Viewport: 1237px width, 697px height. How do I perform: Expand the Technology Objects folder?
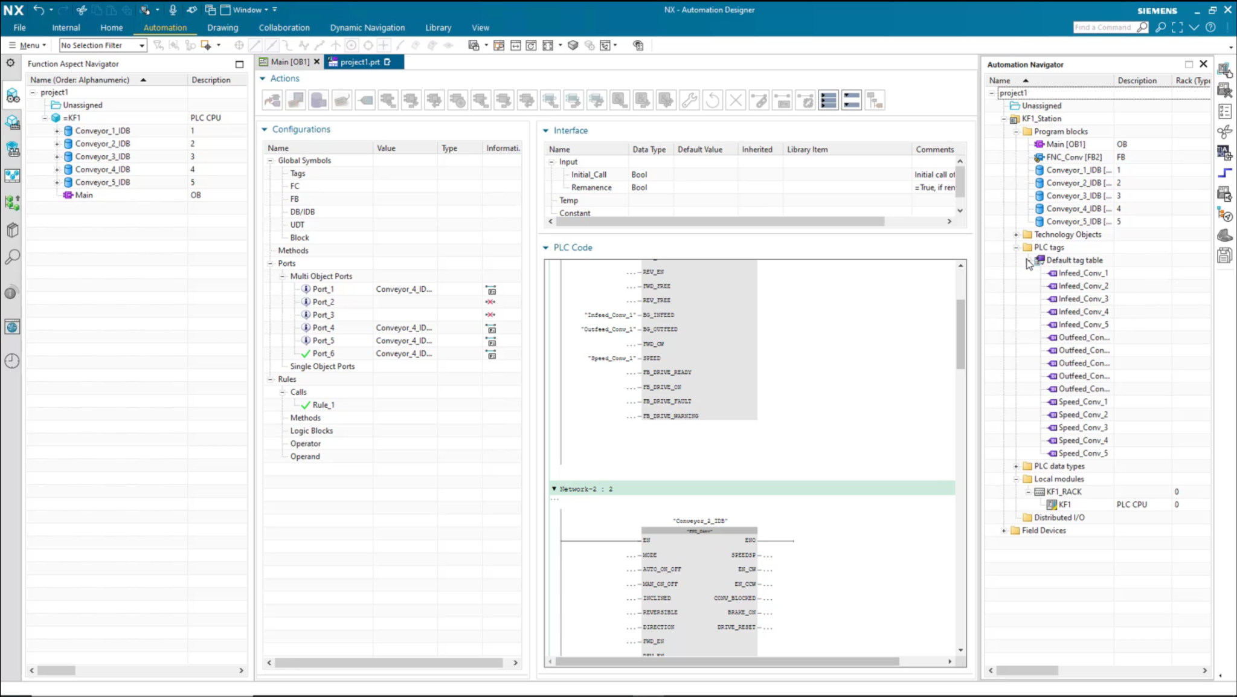[x=1017, y=234]
